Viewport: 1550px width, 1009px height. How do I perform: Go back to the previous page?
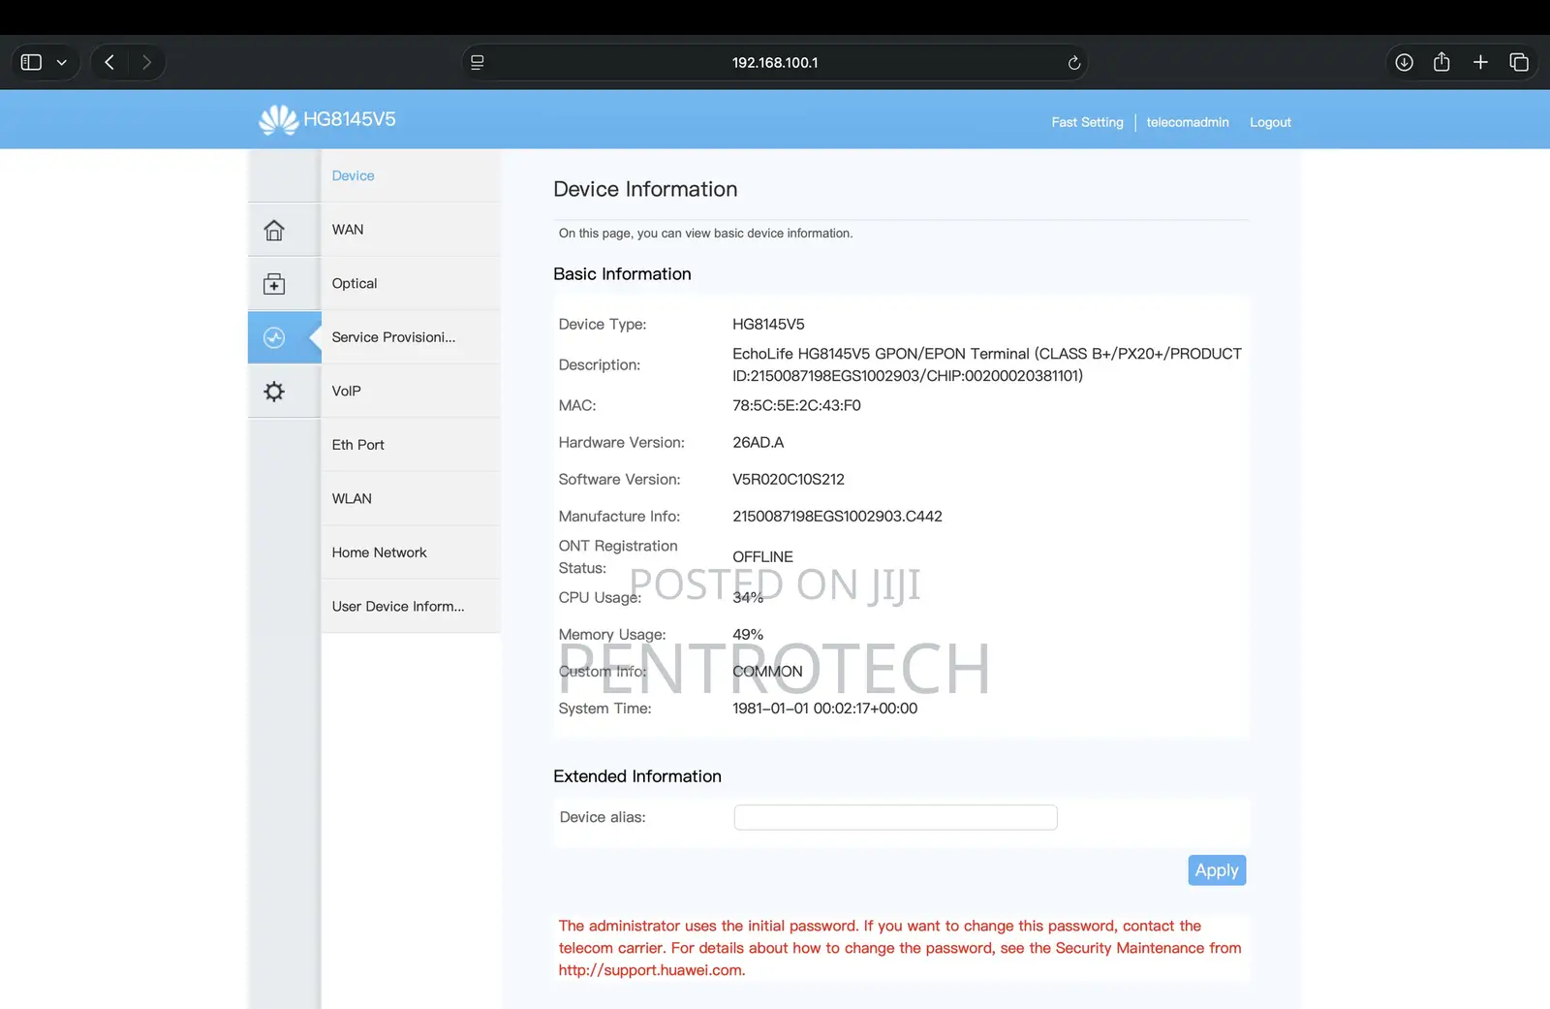[x=109, y=62]
